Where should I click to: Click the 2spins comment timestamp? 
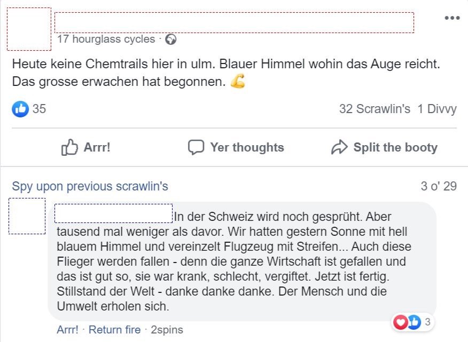tap(167, 330)
